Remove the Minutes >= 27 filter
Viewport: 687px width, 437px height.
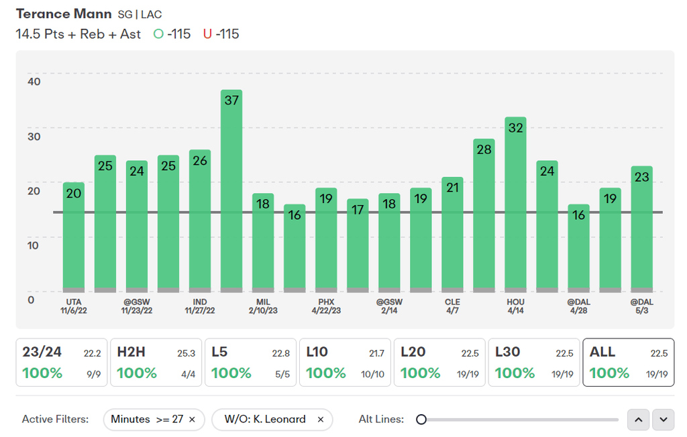pos(192,420)
